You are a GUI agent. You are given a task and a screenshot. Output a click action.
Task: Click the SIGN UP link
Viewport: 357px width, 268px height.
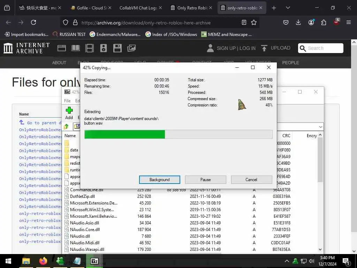(x=226, y=48)
